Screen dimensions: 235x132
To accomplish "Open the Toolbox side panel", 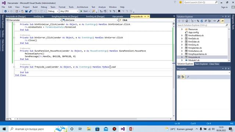I will pyautogui.click(x=3, y=34).
